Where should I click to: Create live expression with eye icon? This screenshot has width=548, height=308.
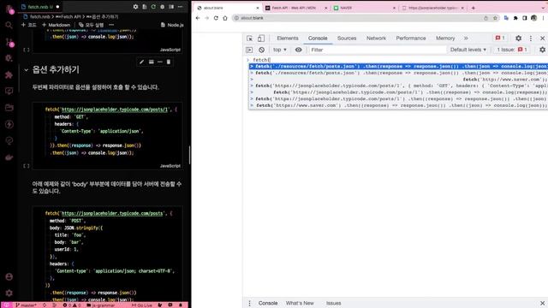click(x=298, y=50)
